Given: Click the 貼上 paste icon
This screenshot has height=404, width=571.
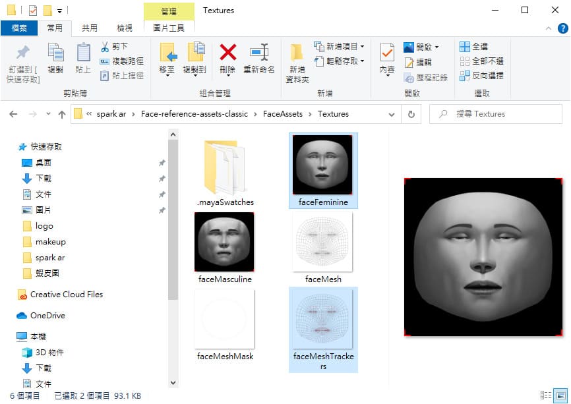Looking at the screenshot, I should tap(83, 53).
